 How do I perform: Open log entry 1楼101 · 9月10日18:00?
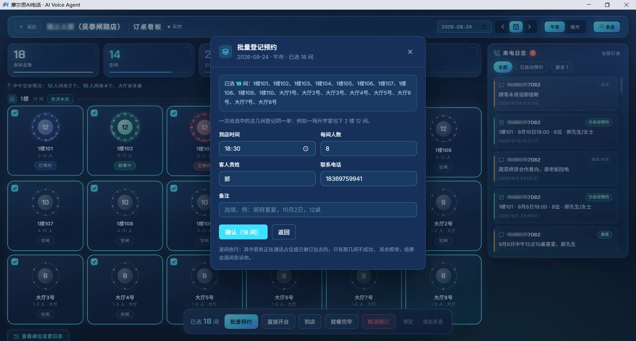pos(555,131)
